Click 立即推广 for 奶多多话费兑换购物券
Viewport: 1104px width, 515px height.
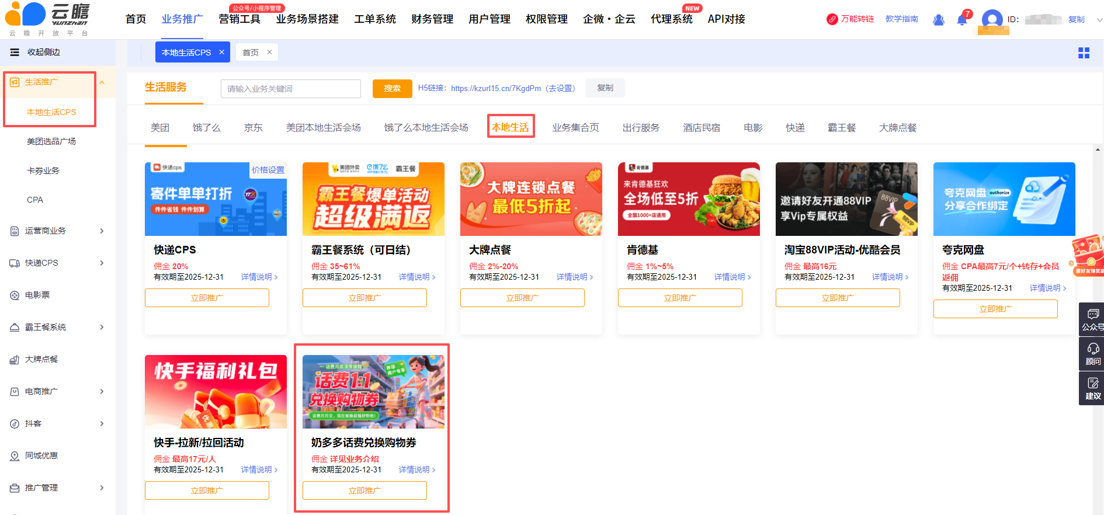pyautogui.click(x=364, y=490)
